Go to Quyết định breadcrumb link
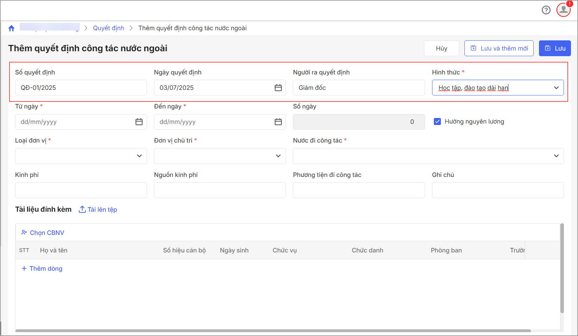 tap(108, 28)
